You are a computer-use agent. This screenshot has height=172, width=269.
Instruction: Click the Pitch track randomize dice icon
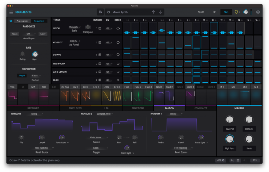(100, 29)
